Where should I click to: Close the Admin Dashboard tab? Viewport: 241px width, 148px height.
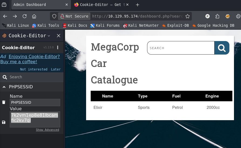pos(67,5)
